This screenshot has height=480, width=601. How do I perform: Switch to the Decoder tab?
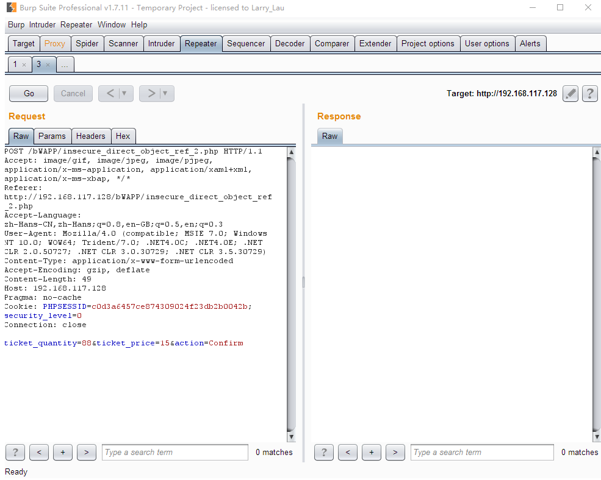(x=290, y=44)
